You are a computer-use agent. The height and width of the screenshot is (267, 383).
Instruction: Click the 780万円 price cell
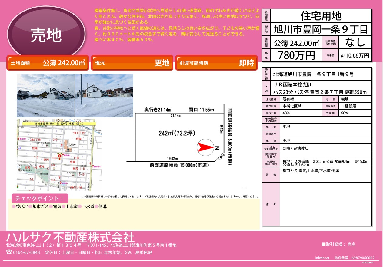296,55
